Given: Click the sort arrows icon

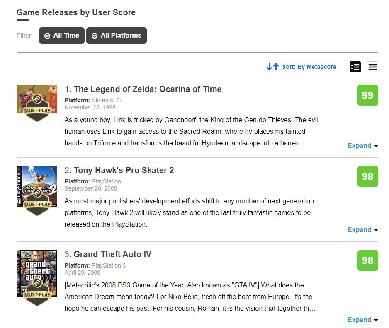Looking at the screenshot, I should pos(272,67).
